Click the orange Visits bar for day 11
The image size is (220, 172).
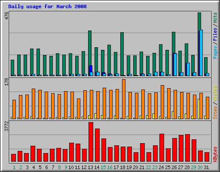point(79,109)
